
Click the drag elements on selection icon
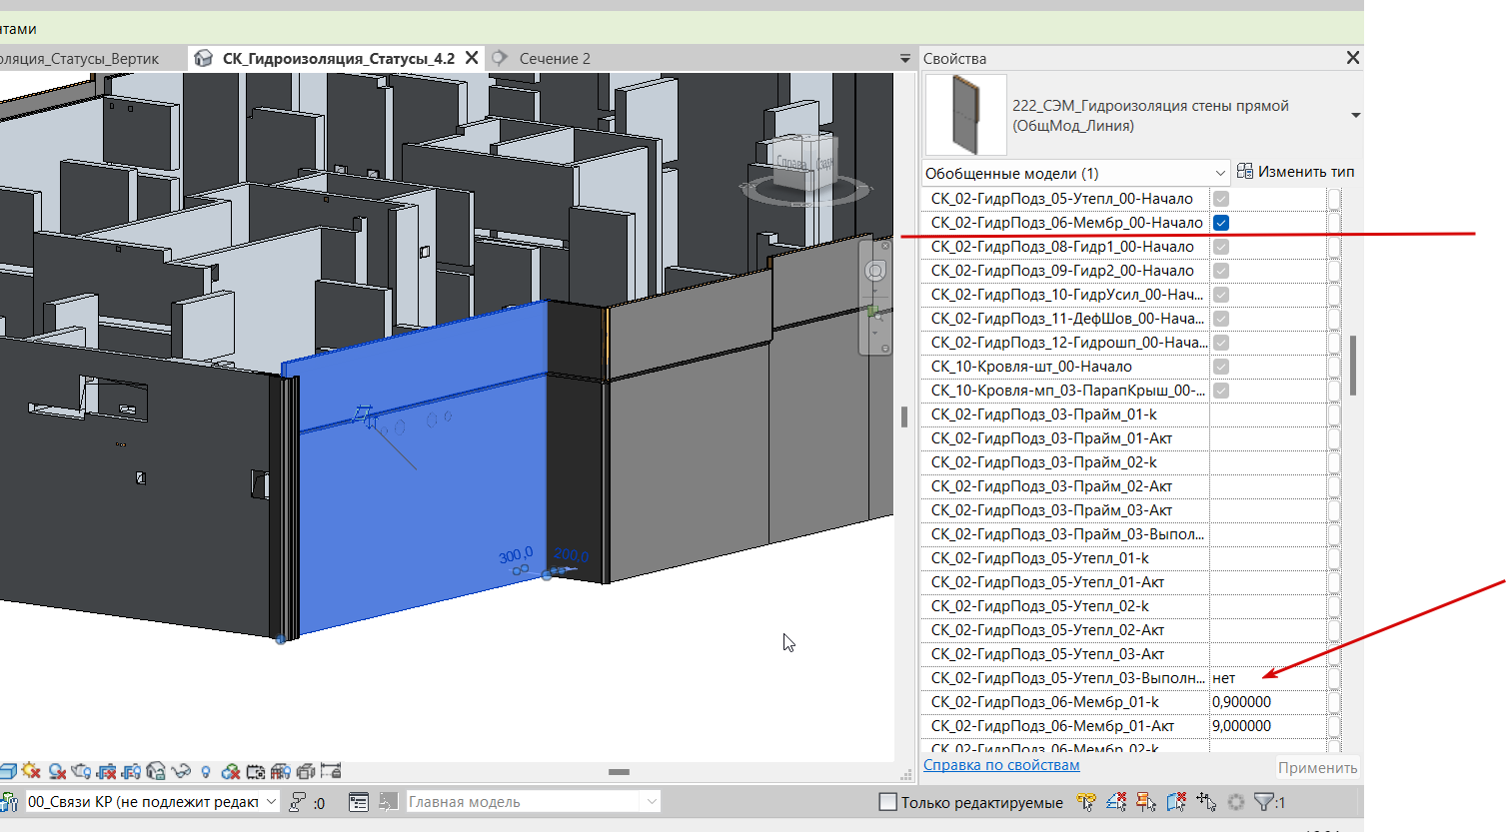[1206, 801]
